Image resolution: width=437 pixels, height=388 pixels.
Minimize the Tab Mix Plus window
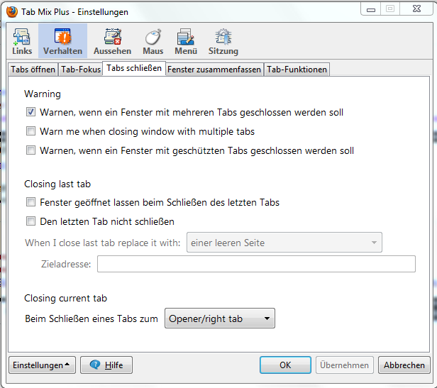(x=371, y=9)
